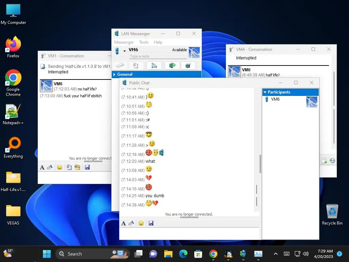The height and width of the screenshot is (262, 349).
Task: Open volume control in system tray
Action: point(306,254)
